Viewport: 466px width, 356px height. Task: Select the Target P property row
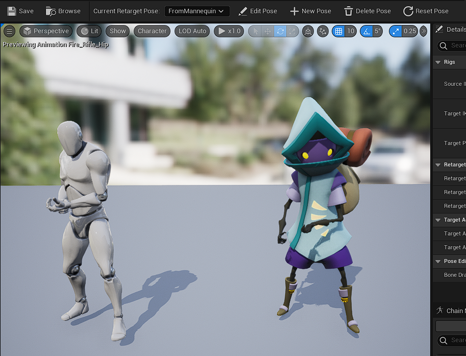pos(449,144)
